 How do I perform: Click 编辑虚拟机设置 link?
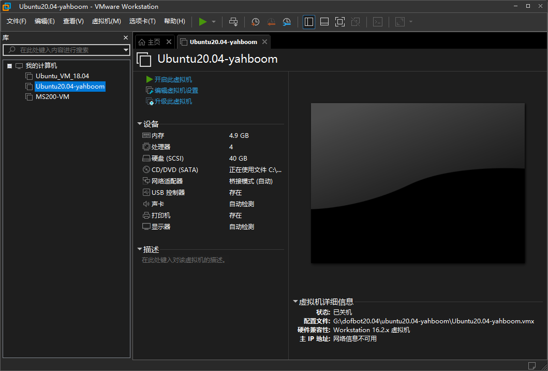[x=176, y=91]
